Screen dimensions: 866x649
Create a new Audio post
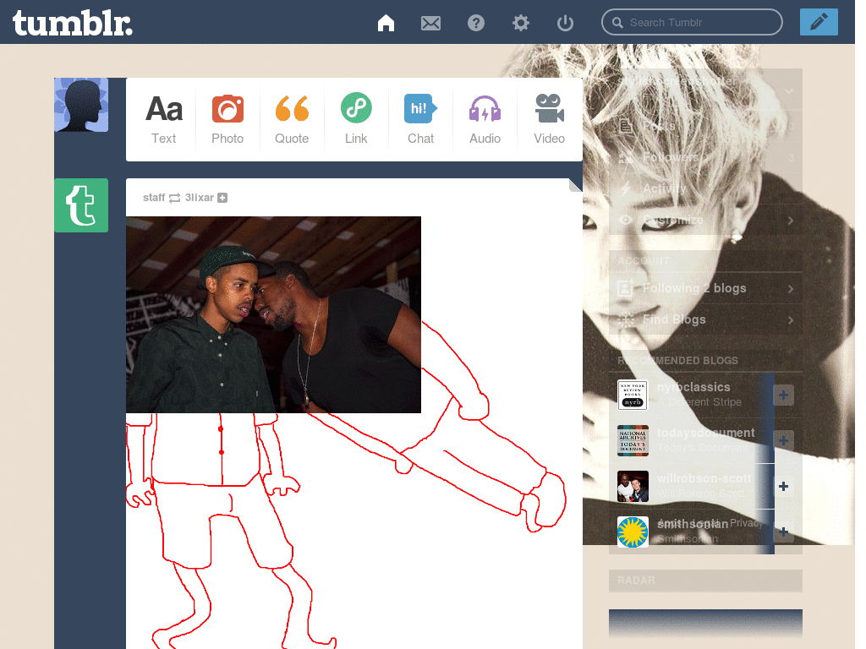point(485,120)
